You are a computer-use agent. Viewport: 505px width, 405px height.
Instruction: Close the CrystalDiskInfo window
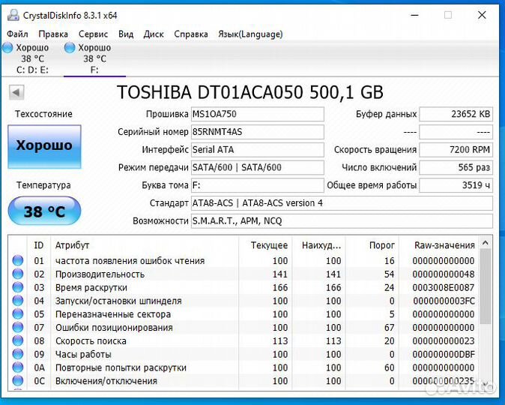tap(482, 15)
